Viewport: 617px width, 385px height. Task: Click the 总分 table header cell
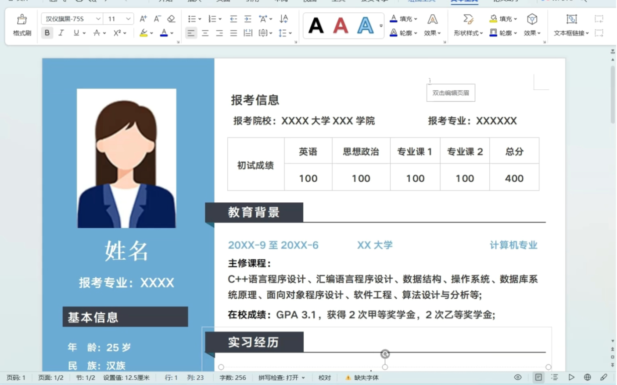(x=514, y=152)
